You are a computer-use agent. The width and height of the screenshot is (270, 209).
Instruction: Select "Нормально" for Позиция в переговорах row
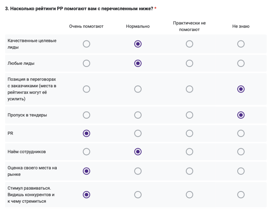(x=138, y=89)
